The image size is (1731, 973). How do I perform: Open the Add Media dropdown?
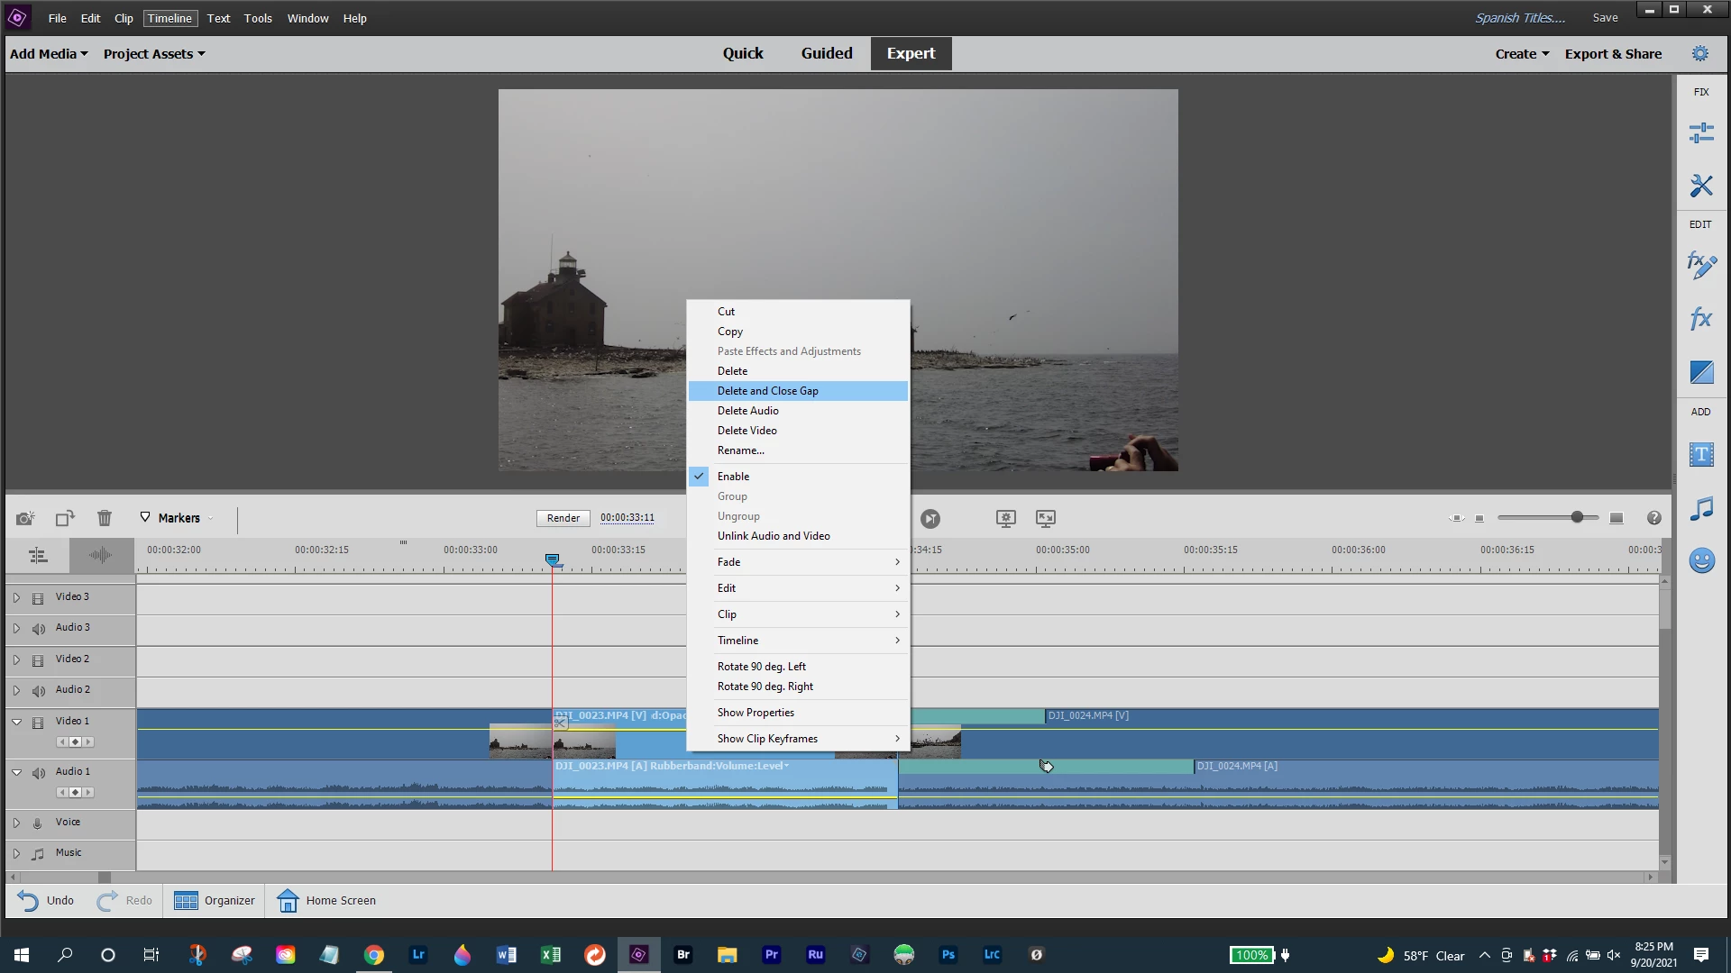point(49,54)
